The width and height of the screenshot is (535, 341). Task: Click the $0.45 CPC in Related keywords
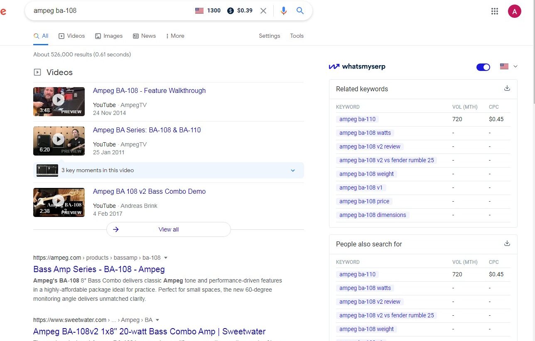(x=496, y=119)
